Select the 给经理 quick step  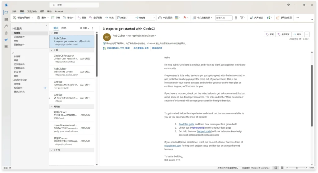click(x=140, y=18)
